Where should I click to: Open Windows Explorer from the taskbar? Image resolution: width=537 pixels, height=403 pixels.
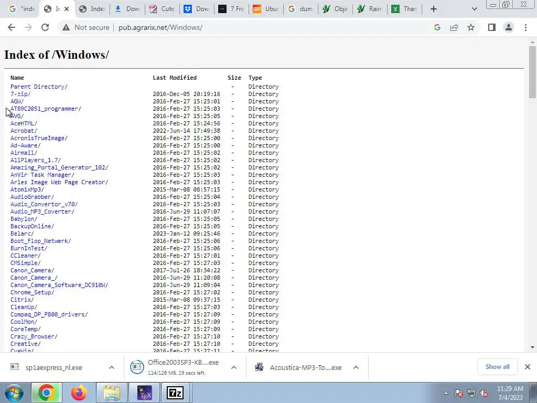click(x=112, y=393)
